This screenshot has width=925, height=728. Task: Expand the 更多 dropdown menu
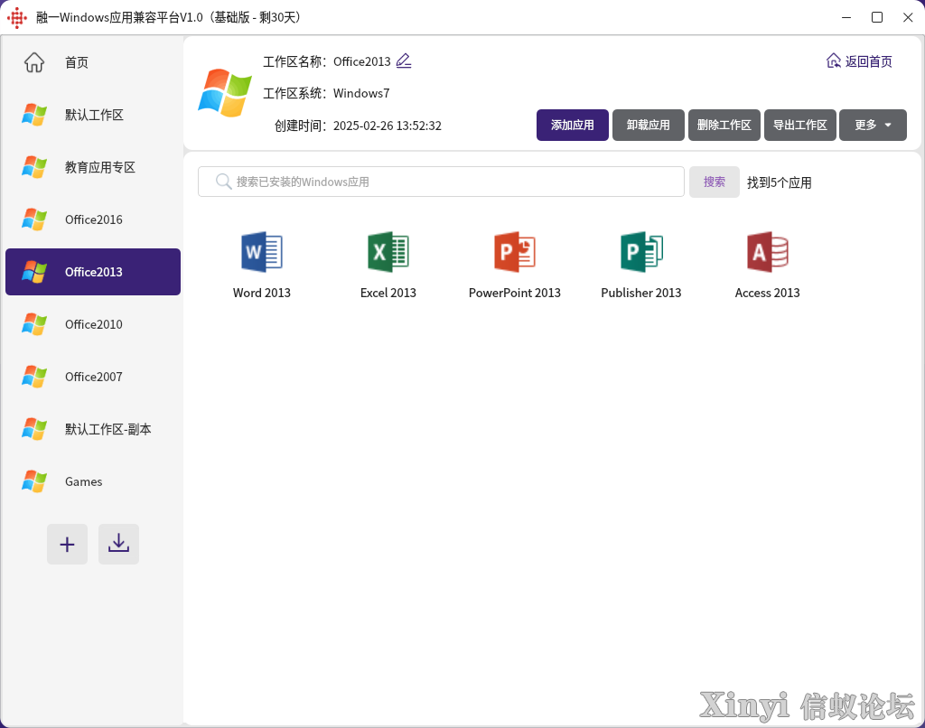[874, 125]
